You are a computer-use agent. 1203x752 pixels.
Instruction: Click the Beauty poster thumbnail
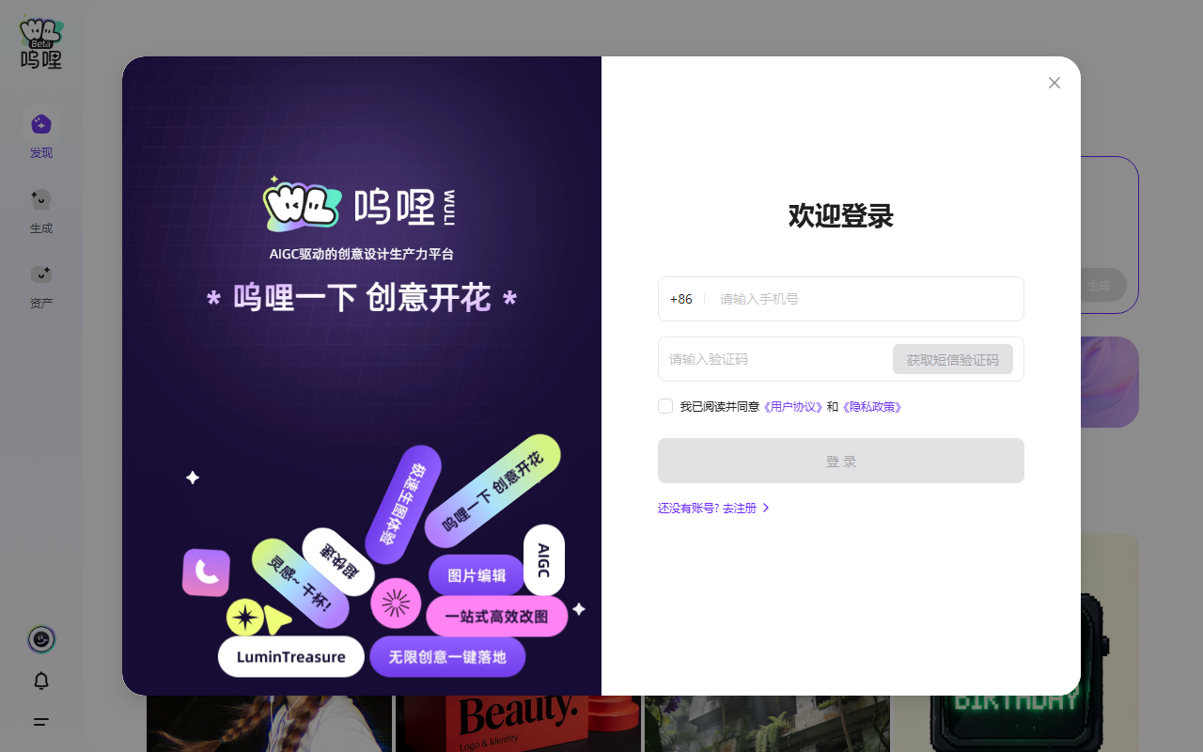pos(518,724)
